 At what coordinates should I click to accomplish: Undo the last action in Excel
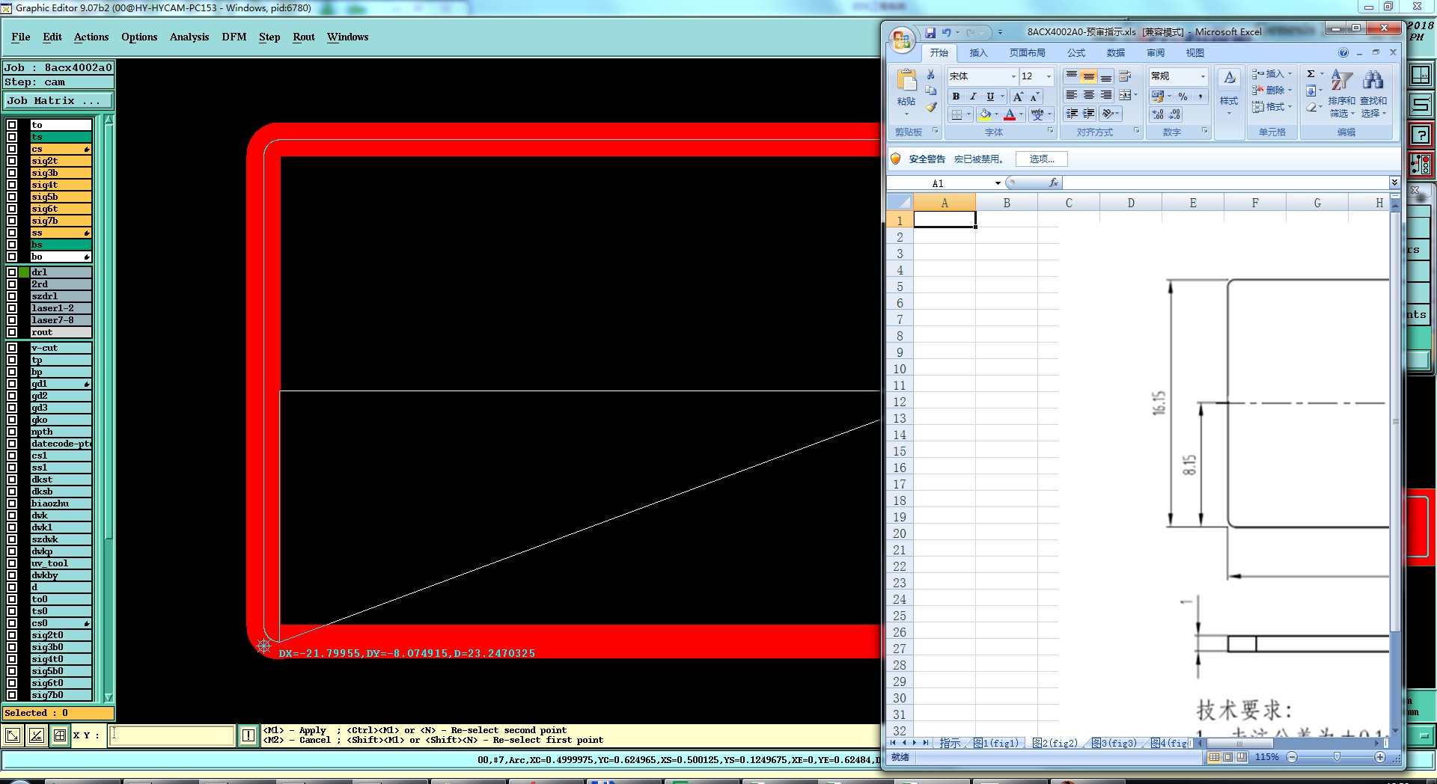[x=947, y=32]
